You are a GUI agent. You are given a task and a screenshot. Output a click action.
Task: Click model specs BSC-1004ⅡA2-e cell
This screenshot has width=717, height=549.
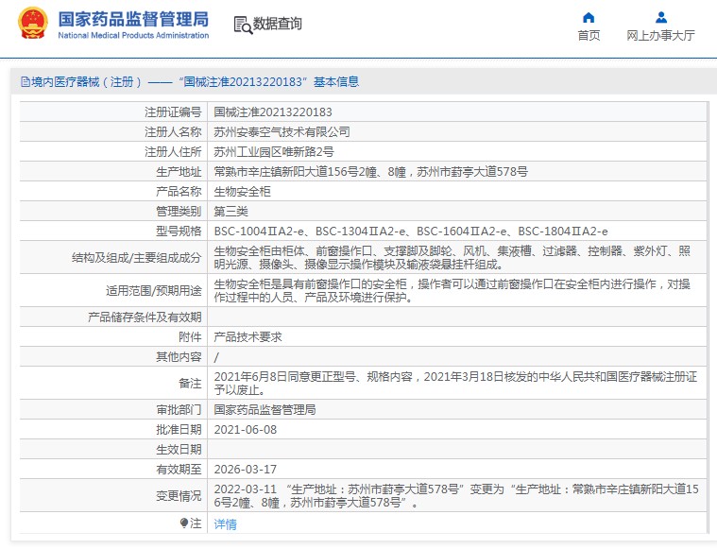click(457, 232)
